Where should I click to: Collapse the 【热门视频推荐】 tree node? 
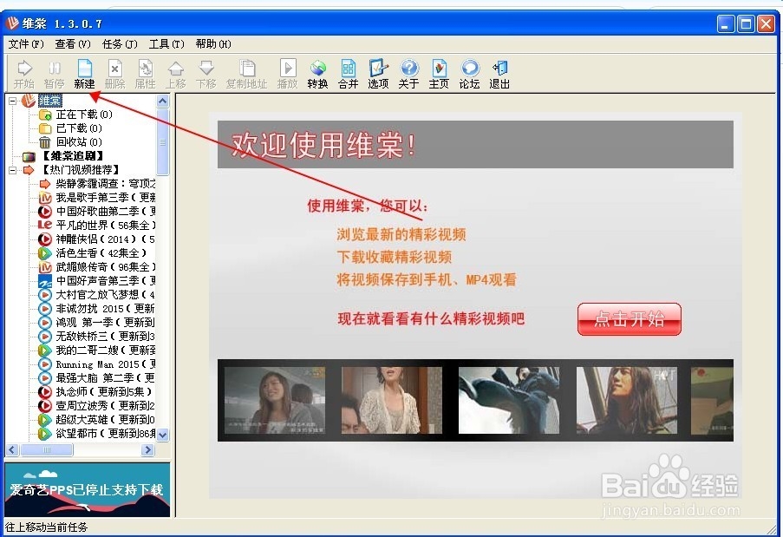click(x=12, y=170)
